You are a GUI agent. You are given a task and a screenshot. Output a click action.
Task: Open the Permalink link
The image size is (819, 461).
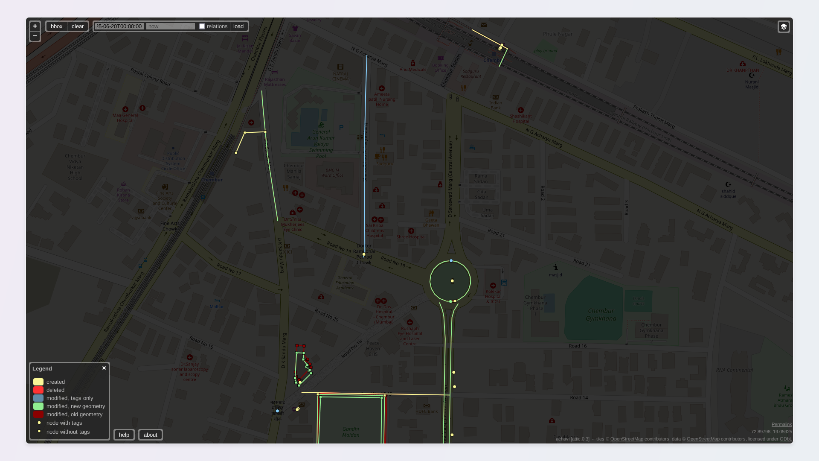(x=781, y=424)
